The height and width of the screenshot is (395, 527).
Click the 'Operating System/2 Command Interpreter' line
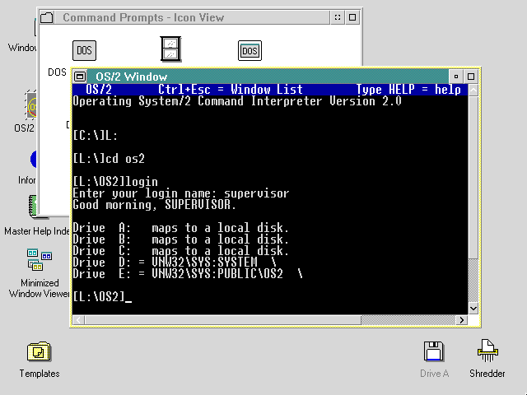pyautogui.click(x=237, y=101)
